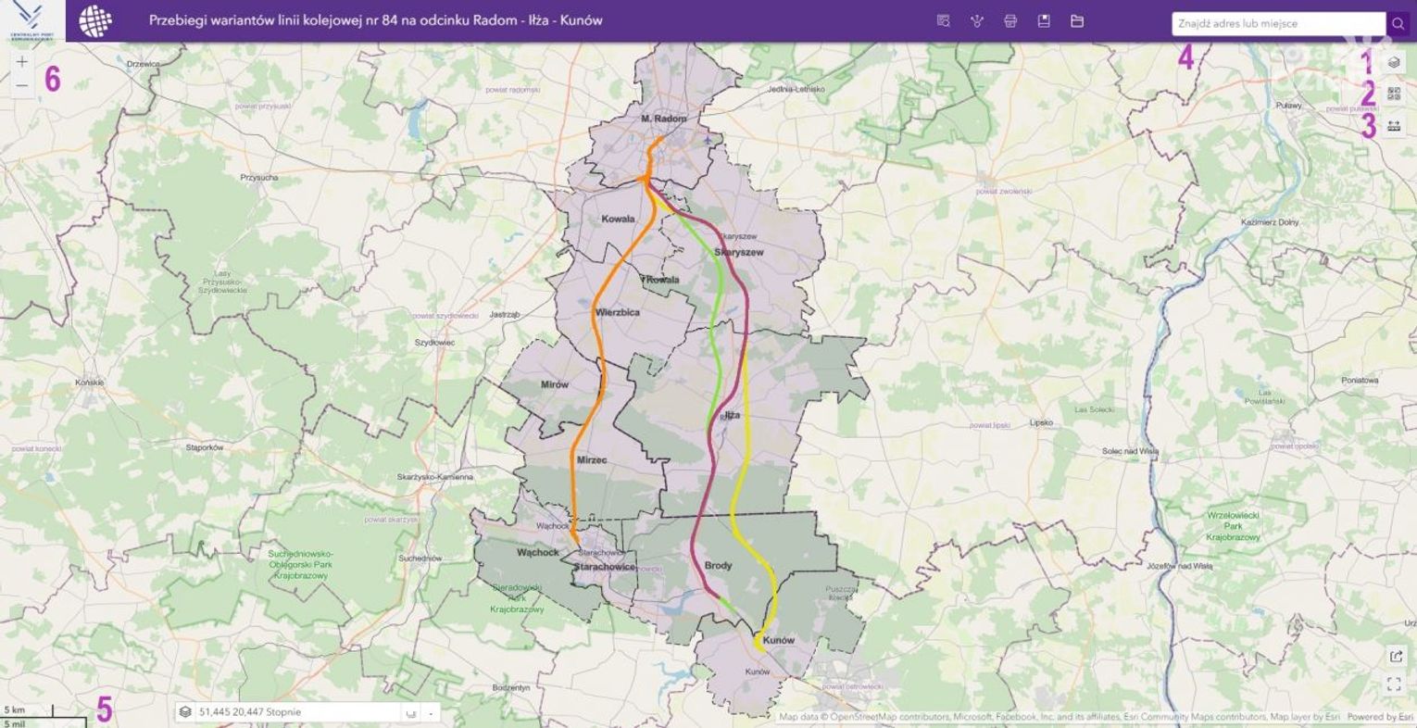This screenshot has width=1417, height=728.
Task: Open the basemap gallery widget
Action: click(x=1394, y=94)
